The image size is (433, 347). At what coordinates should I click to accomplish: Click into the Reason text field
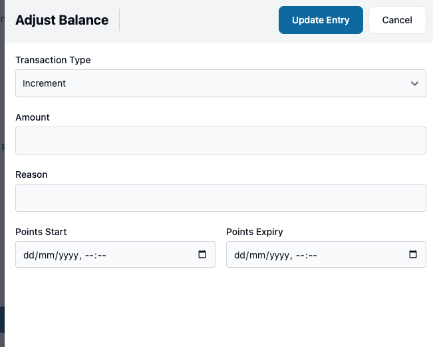(221, 198)
